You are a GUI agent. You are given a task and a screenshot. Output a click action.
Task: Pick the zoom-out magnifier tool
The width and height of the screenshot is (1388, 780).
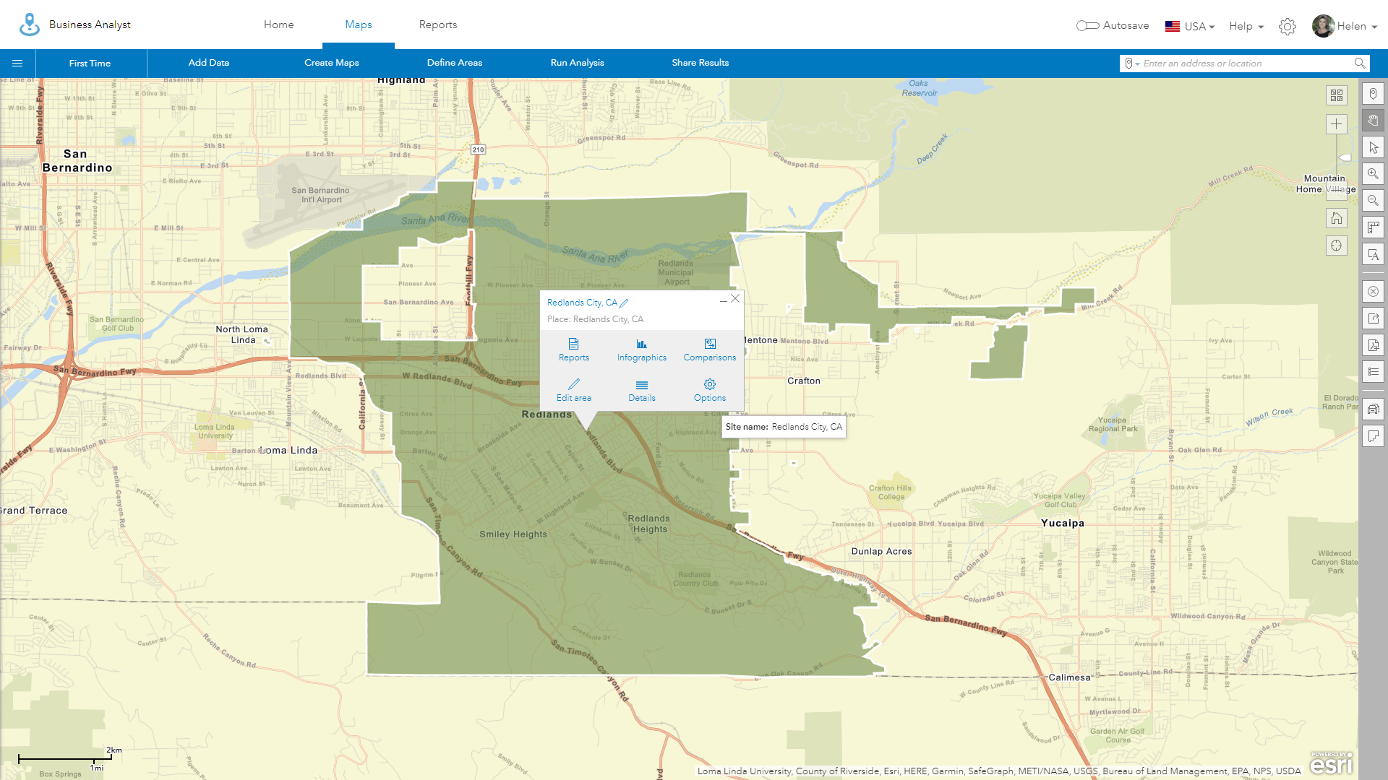pos(1373,201)
